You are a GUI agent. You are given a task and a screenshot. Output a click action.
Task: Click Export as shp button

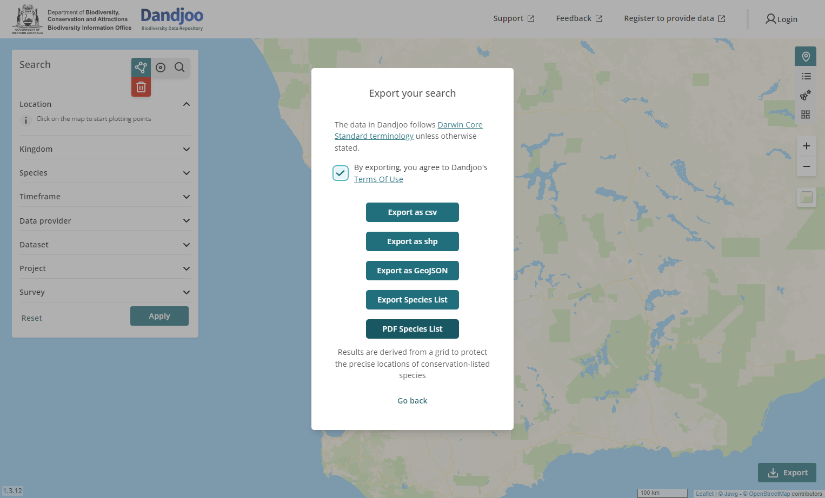(412, 241)
